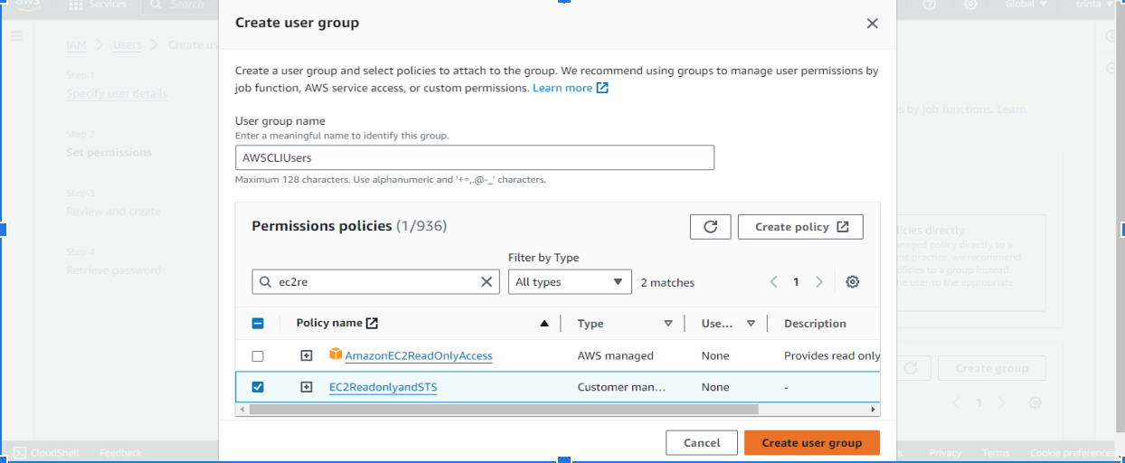The height and width of the screenshot is (463, 1125).
Task: Close the Create user group dialog
Action: [872, 24]
